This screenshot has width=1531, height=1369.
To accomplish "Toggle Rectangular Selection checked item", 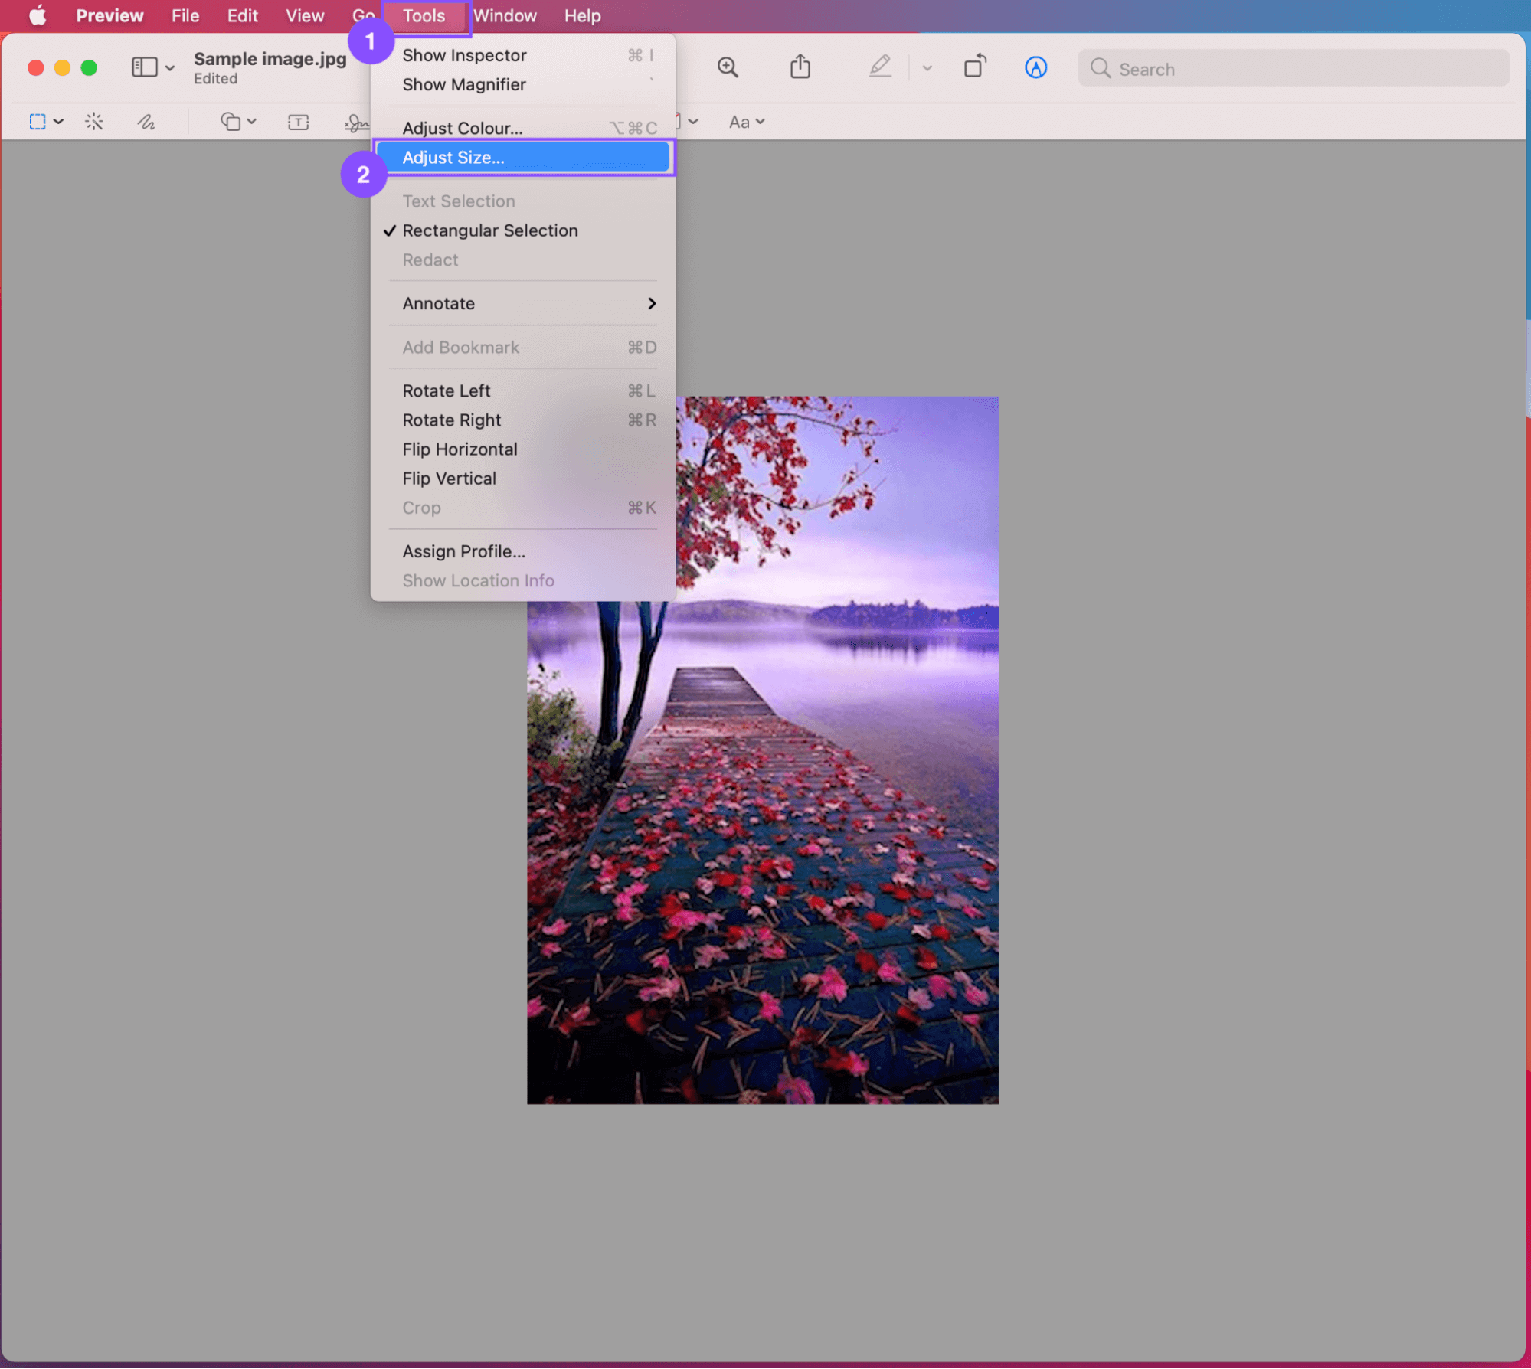I will pyautogui.click(x=489, y=230).
